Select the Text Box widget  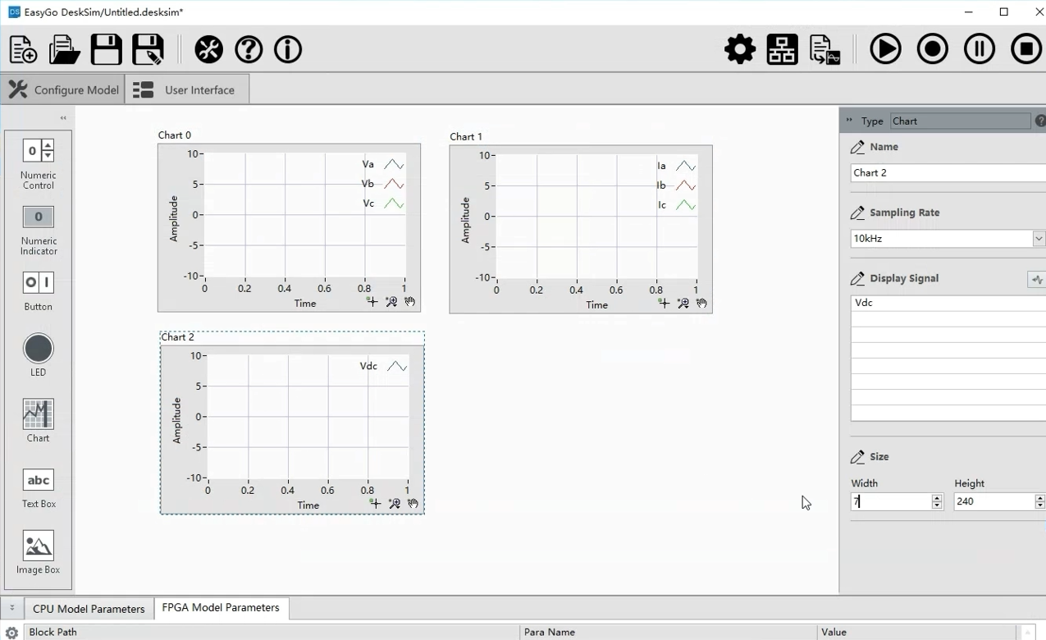coord(39,488)
